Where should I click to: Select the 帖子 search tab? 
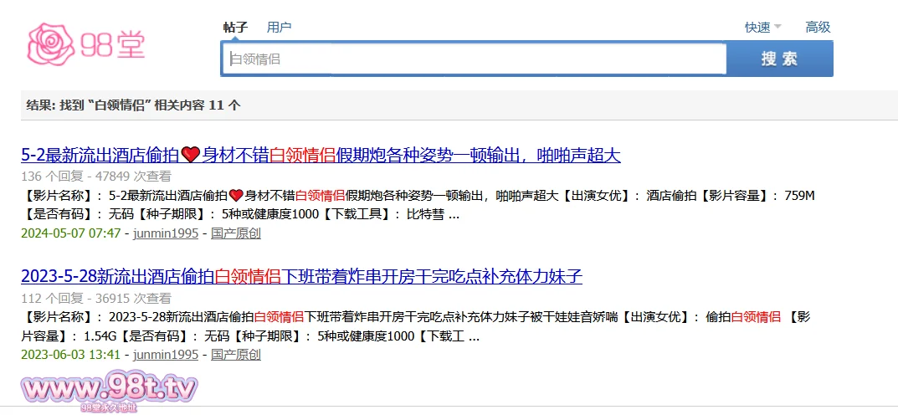pos(235,28)
